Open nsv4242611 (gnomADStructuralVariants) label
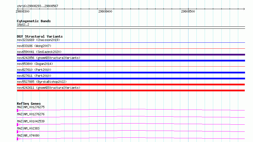The height and width of the screenshot is (142, 253). [x=49, y=88]
